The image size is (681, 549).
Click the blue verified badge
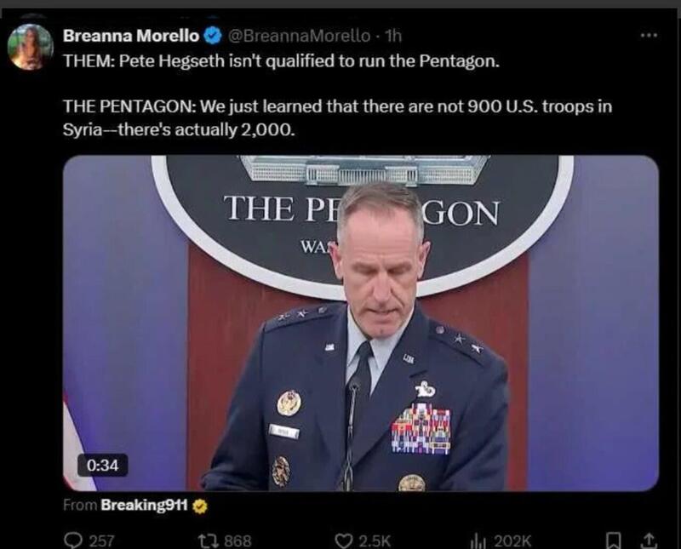click(213, 36)
